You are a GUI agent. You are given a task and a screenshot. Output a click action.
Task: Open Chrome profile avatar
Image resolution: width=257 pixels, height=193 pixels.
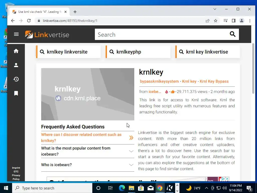242,21
